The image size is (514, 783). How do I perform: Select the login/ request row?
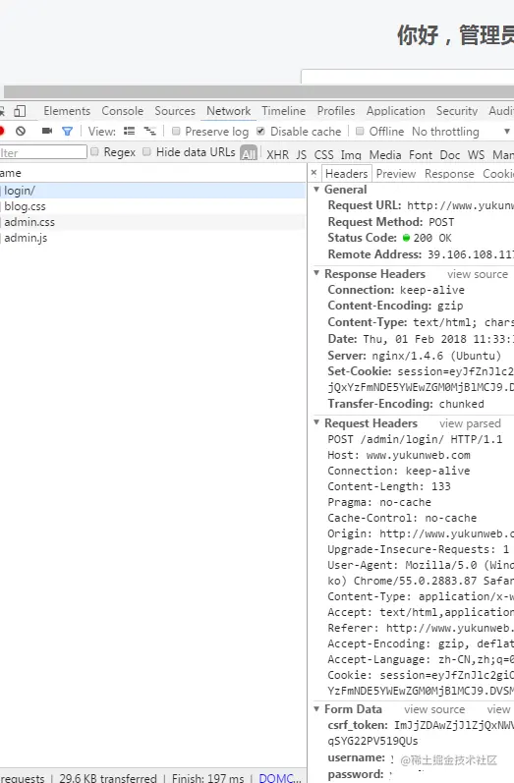pyautogui.click(x=153, y=191)
